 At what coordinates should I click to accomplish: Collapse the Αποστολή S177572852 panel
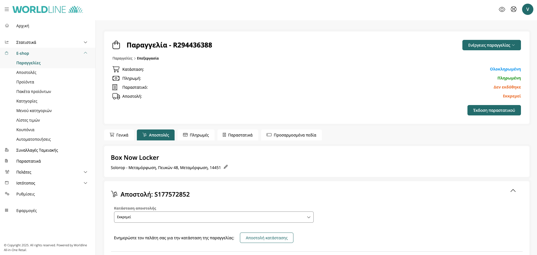pos(513,191)
